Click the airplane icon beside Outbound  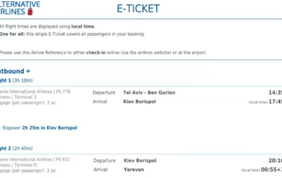click(x=28, y=71)
